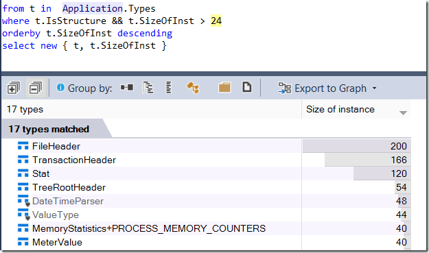Collapse all result groups icon

click(36, 88)
